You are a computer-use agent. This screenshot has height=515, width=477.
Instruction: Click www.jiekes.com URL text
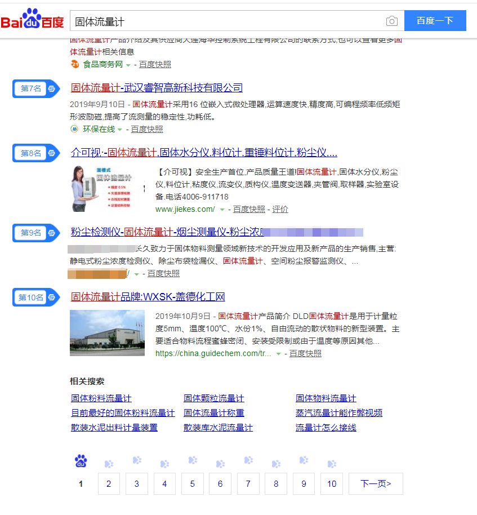pos(185,209)
